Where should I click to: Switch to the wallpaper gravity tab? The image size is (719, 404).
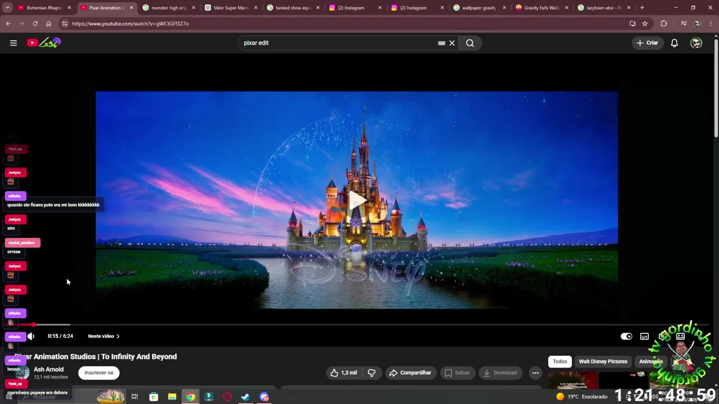479,8
